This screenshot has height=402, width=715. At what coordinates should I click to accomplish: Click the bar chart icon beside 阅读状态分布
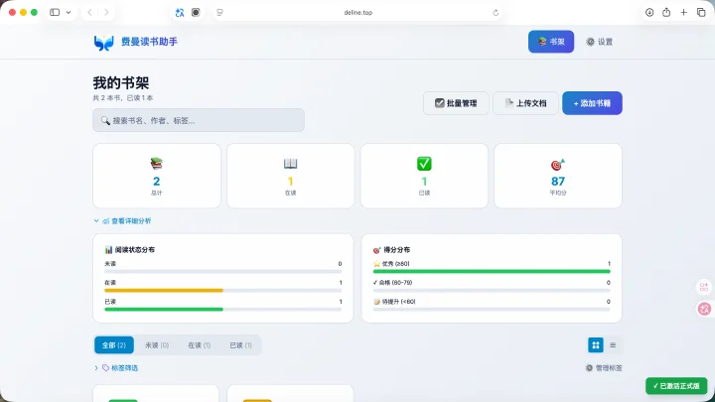[x=108, y=250]
